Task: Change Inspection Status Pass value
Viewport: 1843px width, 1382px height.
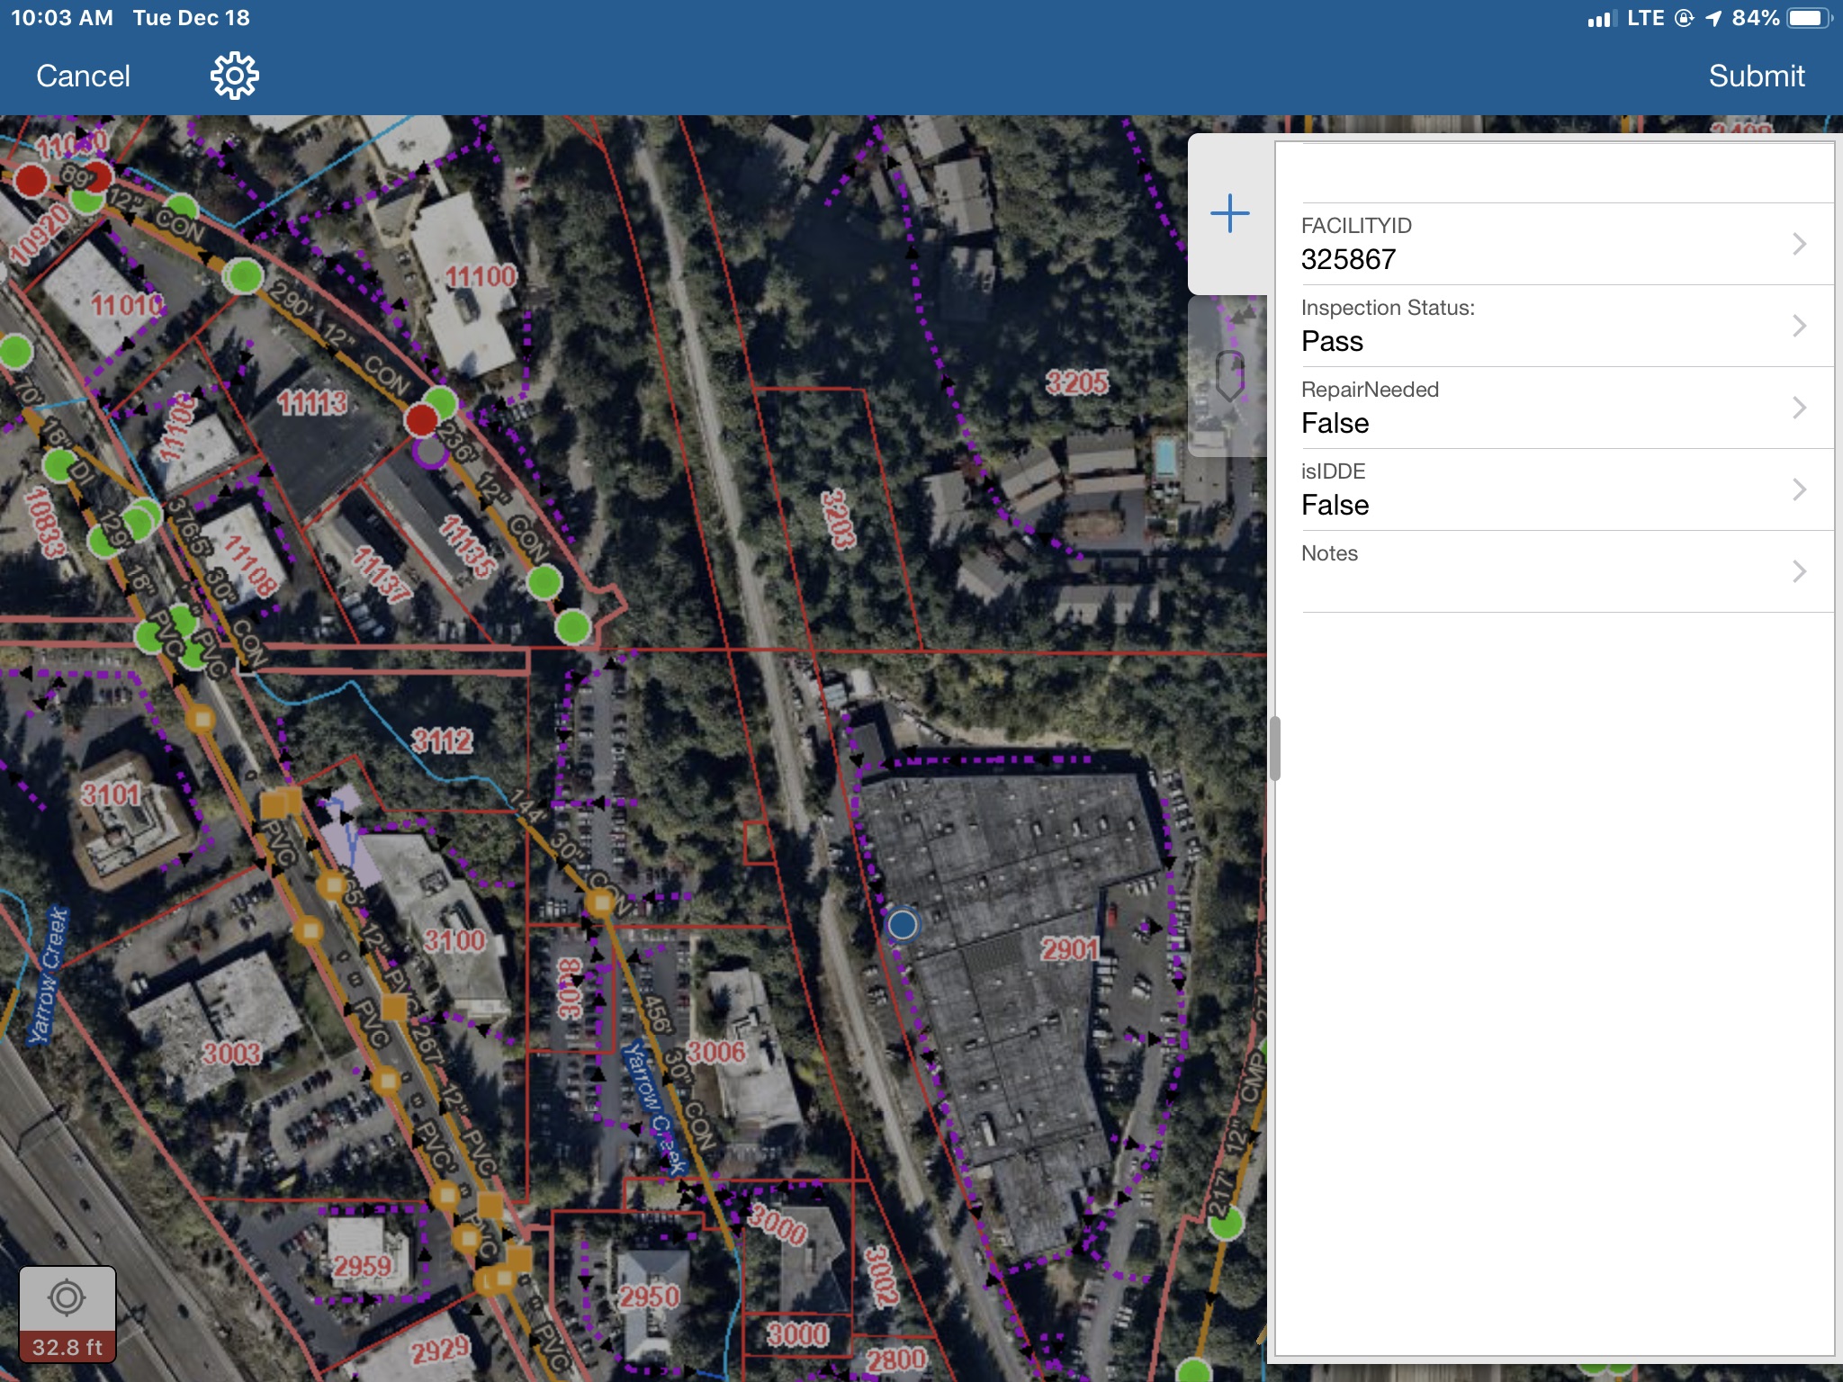Action: (1333, 341)
